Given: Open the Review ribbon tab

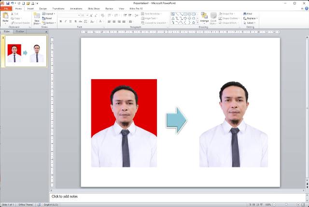Looking at the screenshot, I should (x=109, y=9).
